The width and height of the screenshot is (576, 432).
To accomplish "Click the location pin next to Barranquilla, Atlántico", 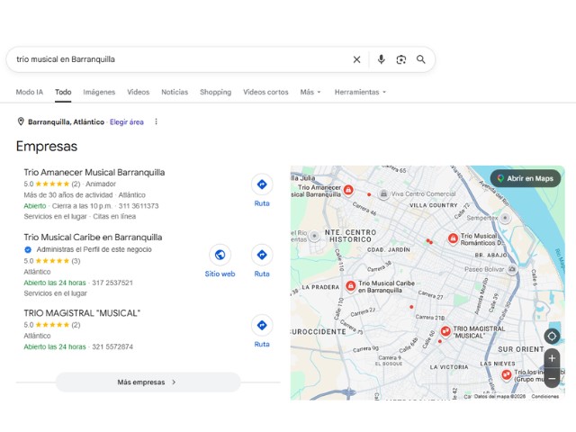I will [x=21, y=121].
